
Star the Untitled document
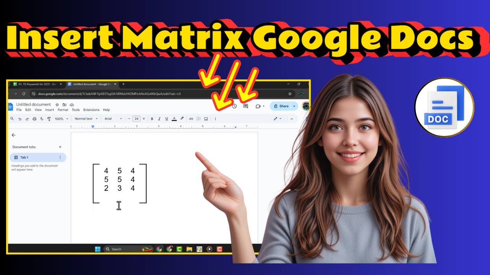(x=57, y=105)
